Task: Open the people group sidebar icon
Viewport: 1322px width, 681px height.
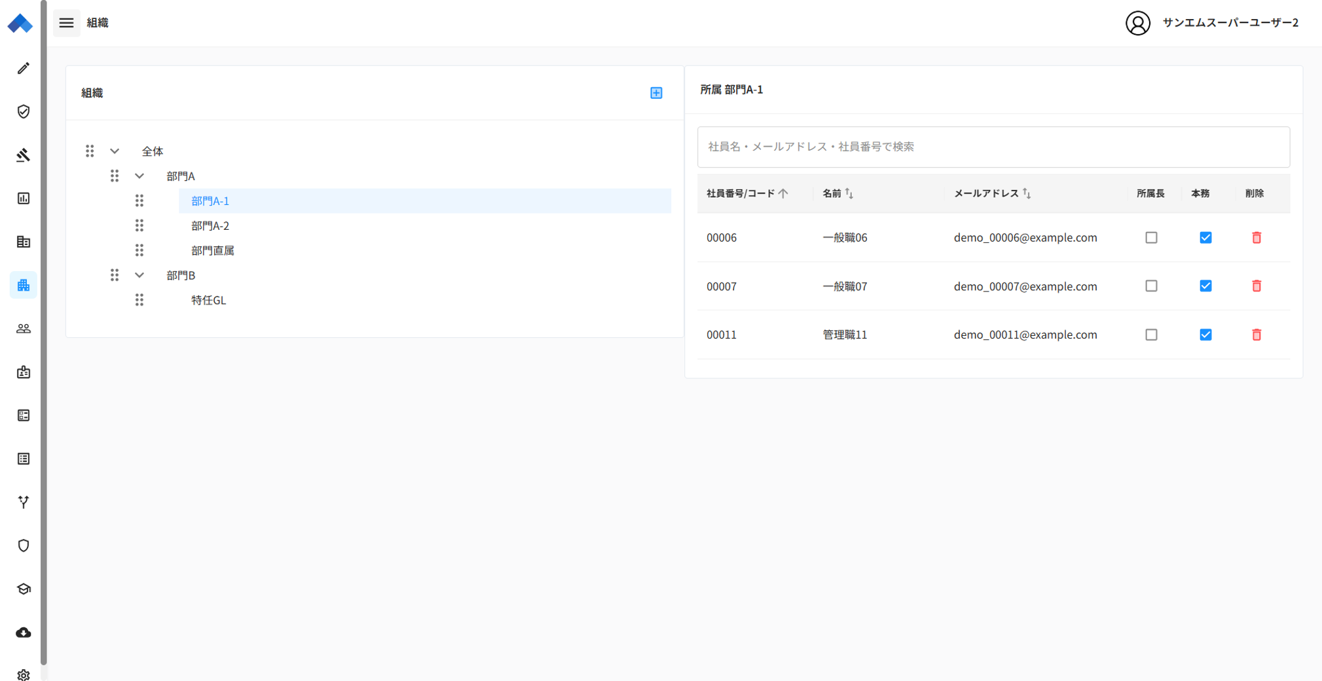Action: pyautogui.click(x=24, y=329)
